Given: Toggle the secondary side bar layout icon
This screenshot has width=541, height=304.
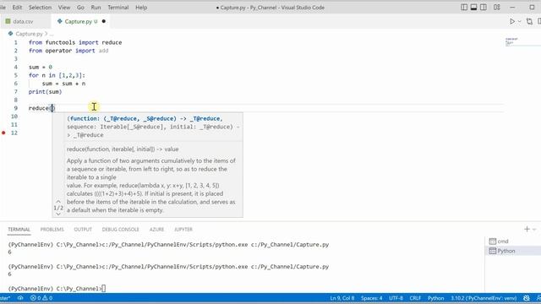Looking at the screenshot, I should [x=484, y=8].
